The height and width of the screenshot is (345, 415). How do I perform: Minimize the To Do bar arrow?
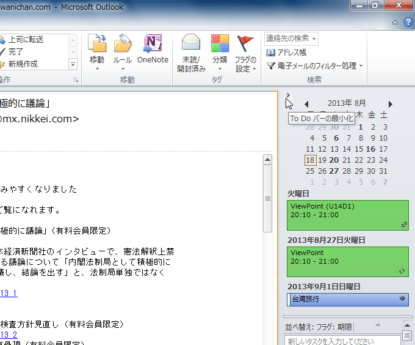pyautogui.click(x=288, y=95)
